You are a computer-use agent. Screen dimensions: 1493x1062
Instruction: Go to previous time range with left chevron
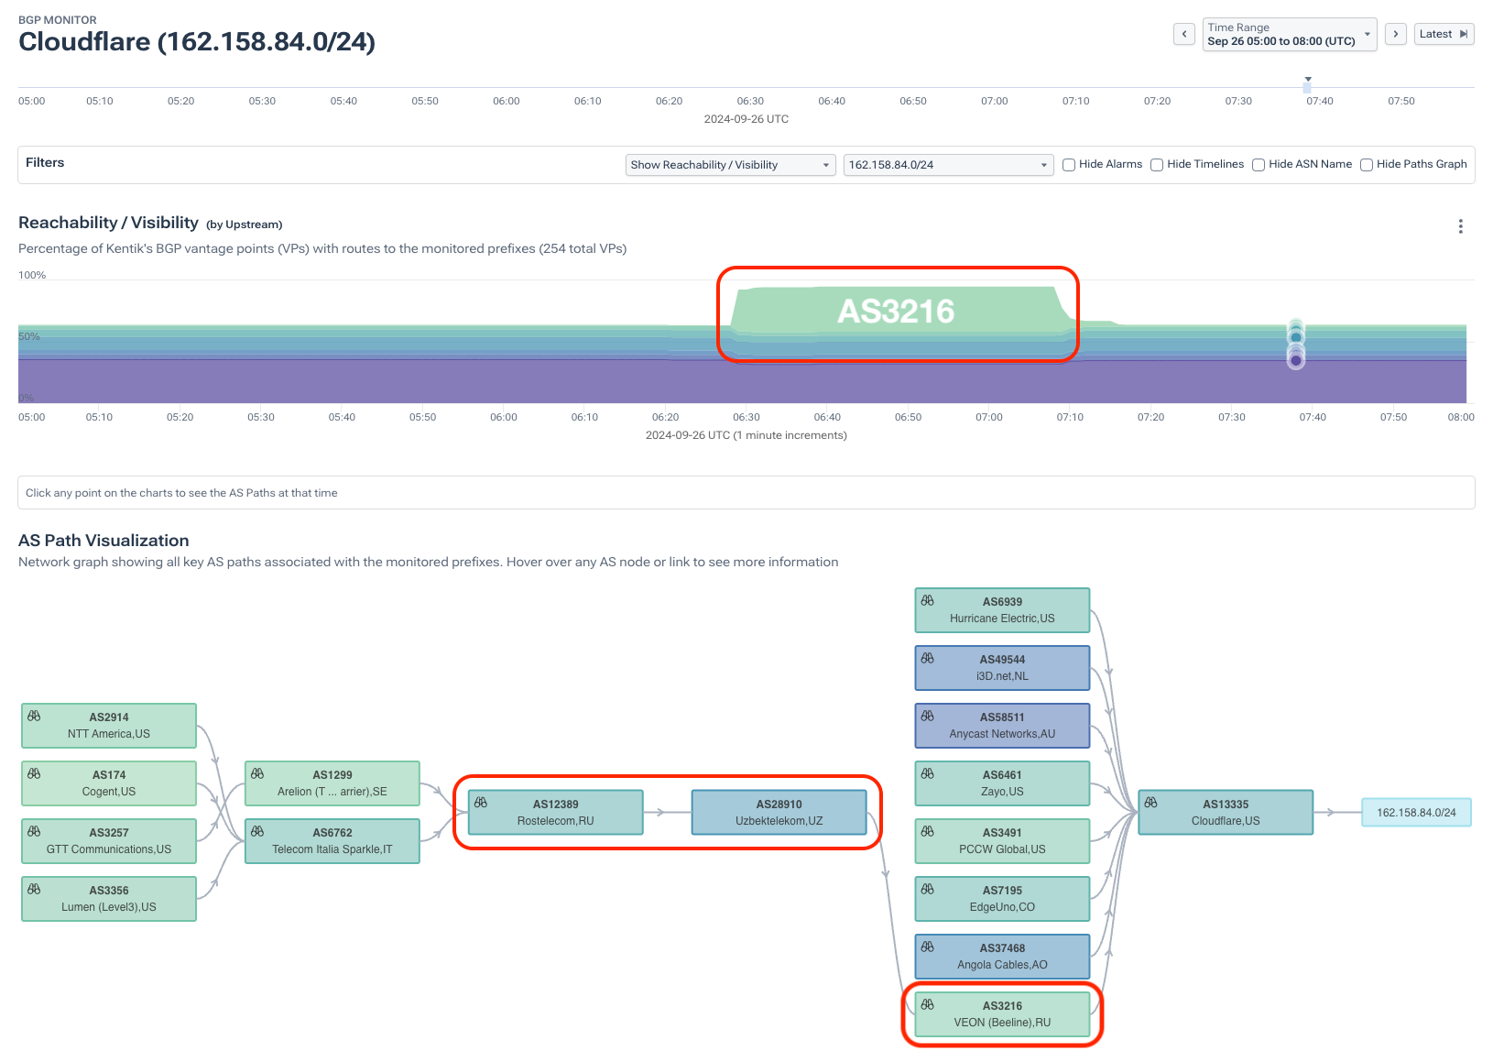coord(1184,34)
